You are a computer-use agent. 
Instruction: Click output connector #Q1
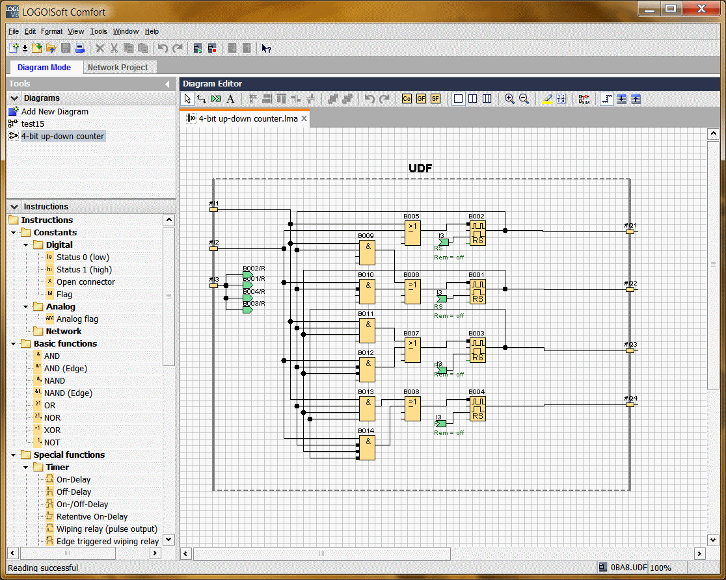630,231
